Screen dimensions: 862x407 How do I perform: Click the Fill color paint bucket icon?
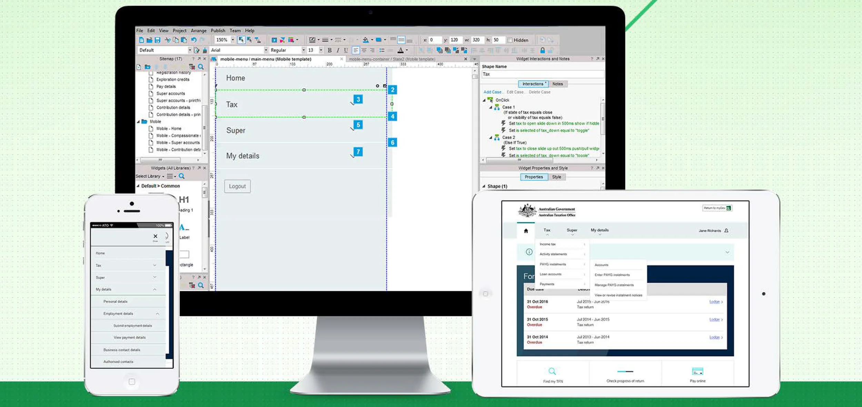(365, 40)
